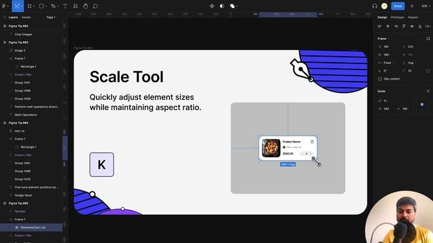Click the Share button
433x243 pixels.
[398, 6]
